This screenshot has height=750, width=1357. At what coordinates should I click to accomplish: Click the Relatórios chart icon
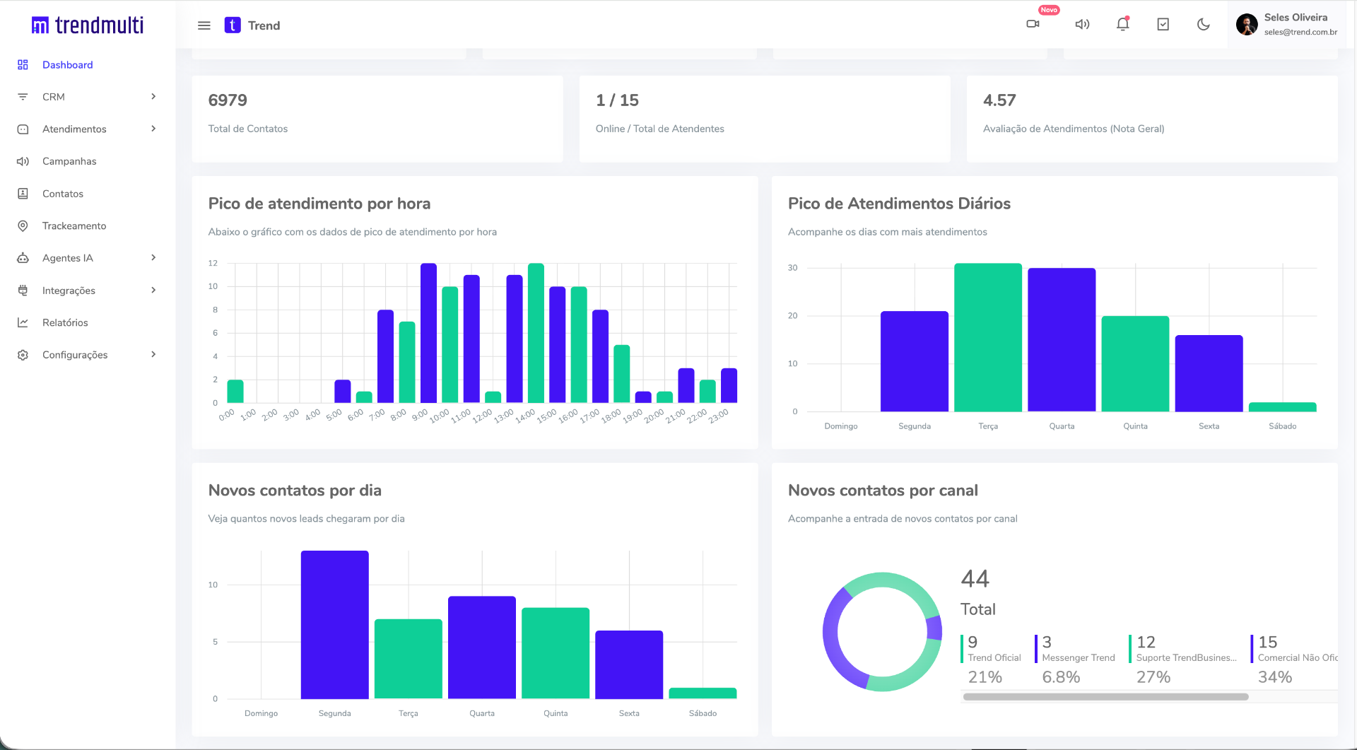tap(23, 322)
